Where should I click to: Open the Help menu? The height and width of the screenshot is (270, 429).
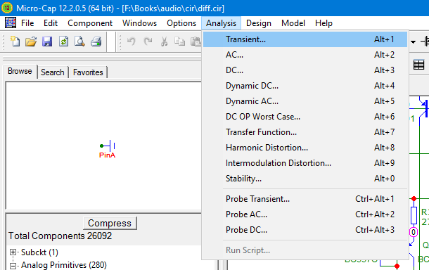[324, 23]
